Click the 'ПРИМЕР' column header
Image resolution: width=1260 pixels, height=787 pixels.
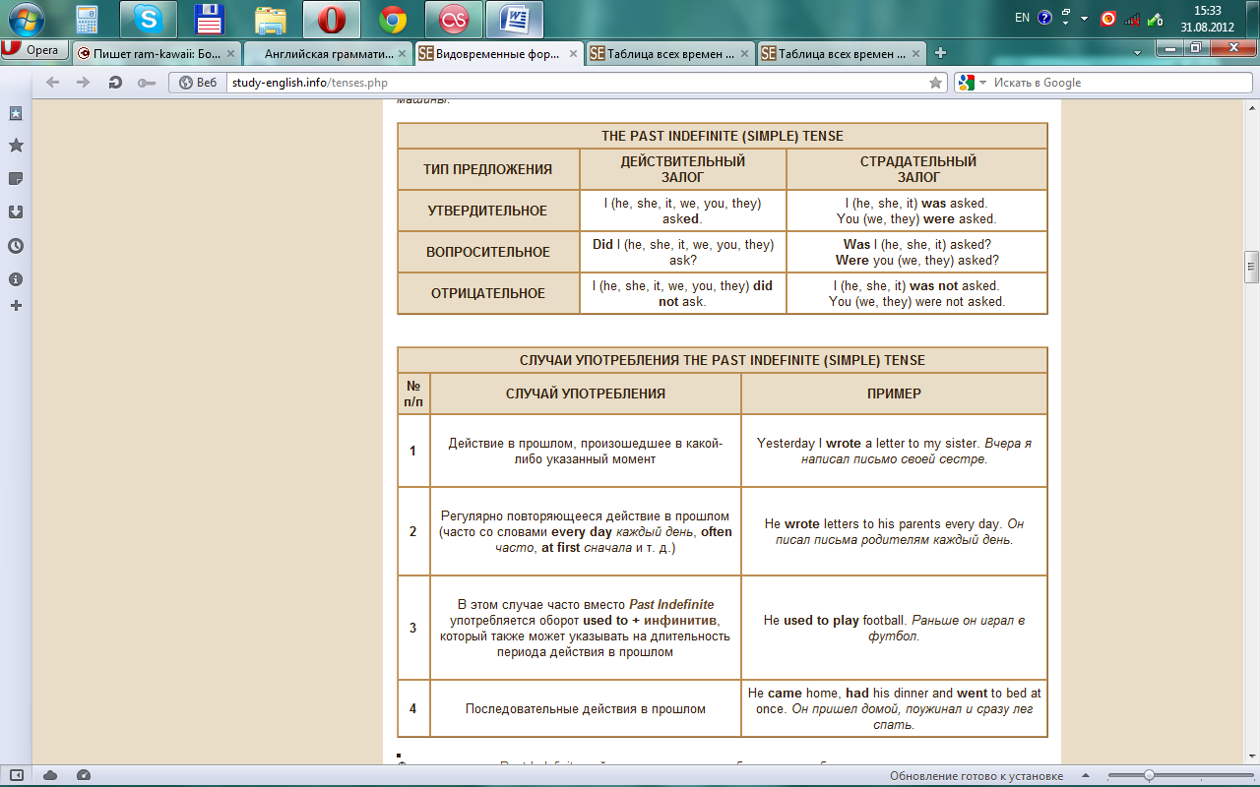(x=894, y=393)
